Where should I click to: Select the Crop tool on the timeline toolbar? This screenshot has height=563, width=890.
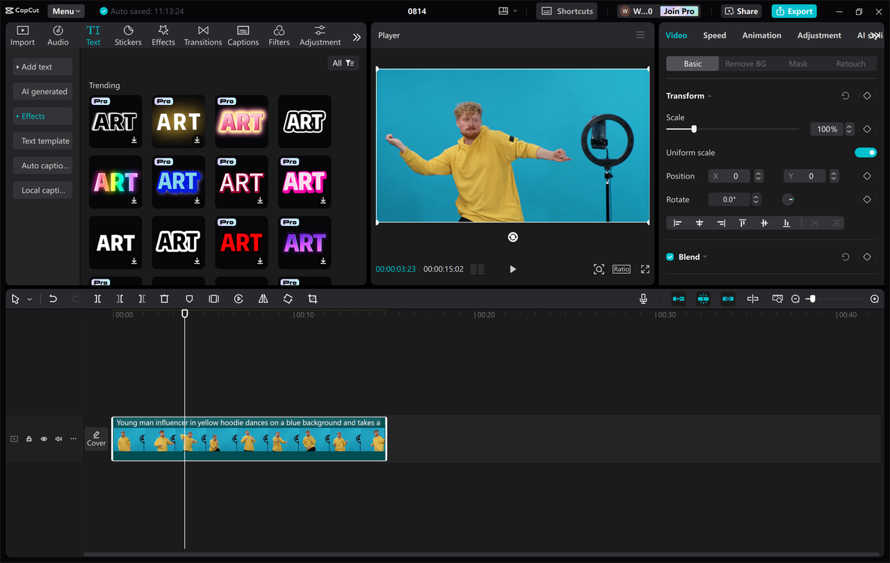coord(312,299)
